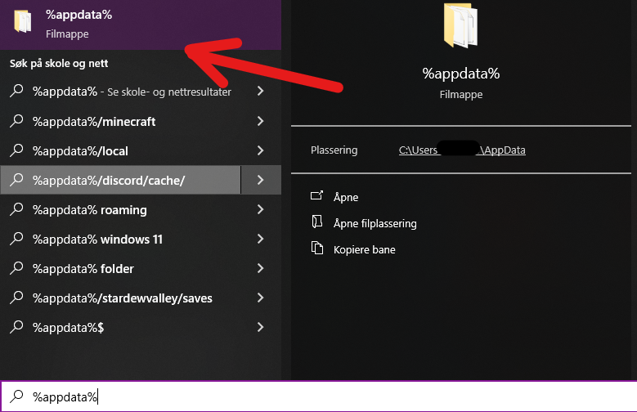Click the Åpne action
The height and width of the screenshot is (412, 637).
tap(346, 197)
